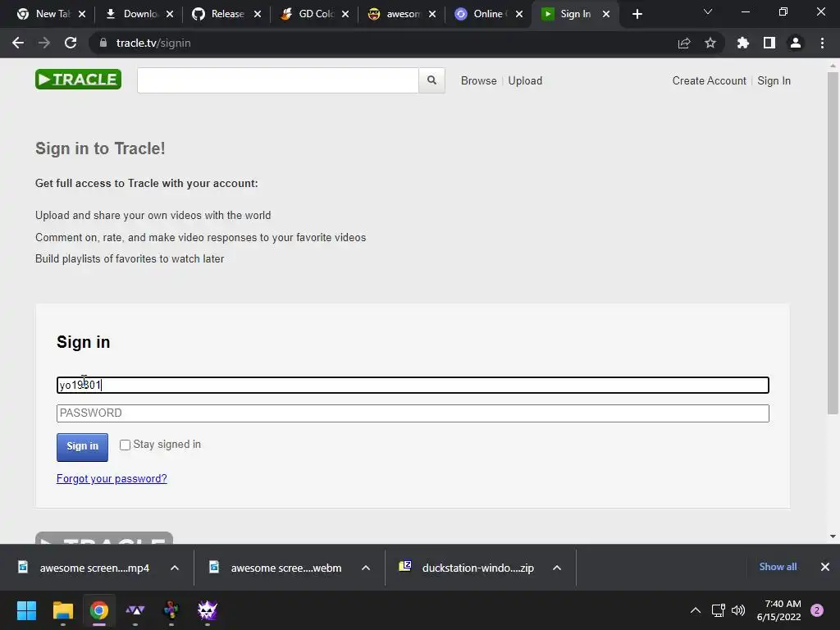Click Chrome icon in taskbar
The image size is (840, 630).
99,610
